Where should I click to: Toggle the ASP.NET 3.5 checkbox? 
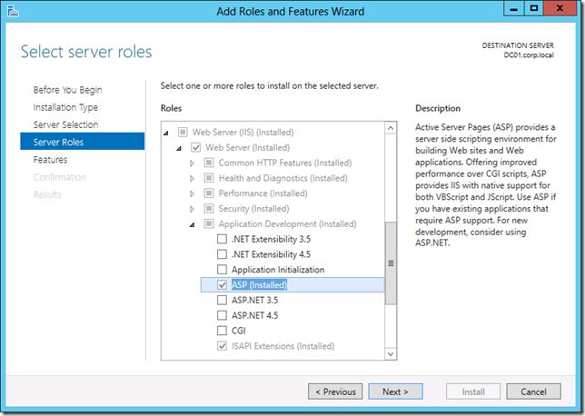coord(223,300)
